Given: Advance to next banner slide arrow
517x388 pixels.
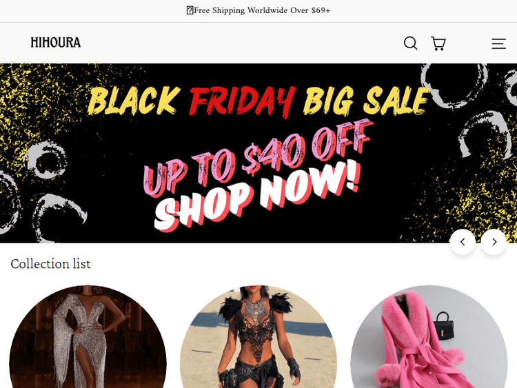Looking at the screenshot, I should pos(494,242).
